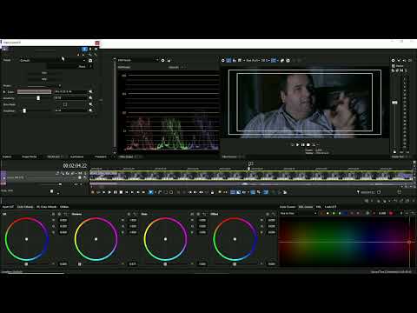Toggle the lock icon in the timeline toolbar

click(212, 192)
